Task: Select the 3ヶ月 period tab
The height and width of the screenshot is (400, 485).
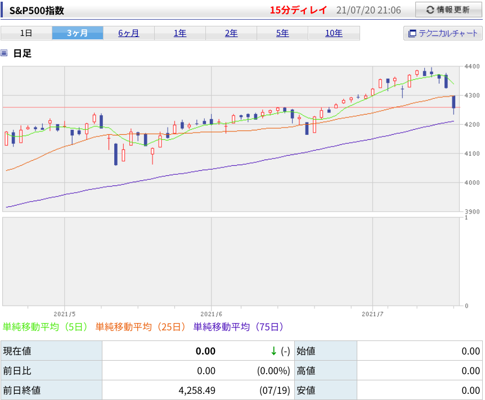Action: click(x=77, y=33)
